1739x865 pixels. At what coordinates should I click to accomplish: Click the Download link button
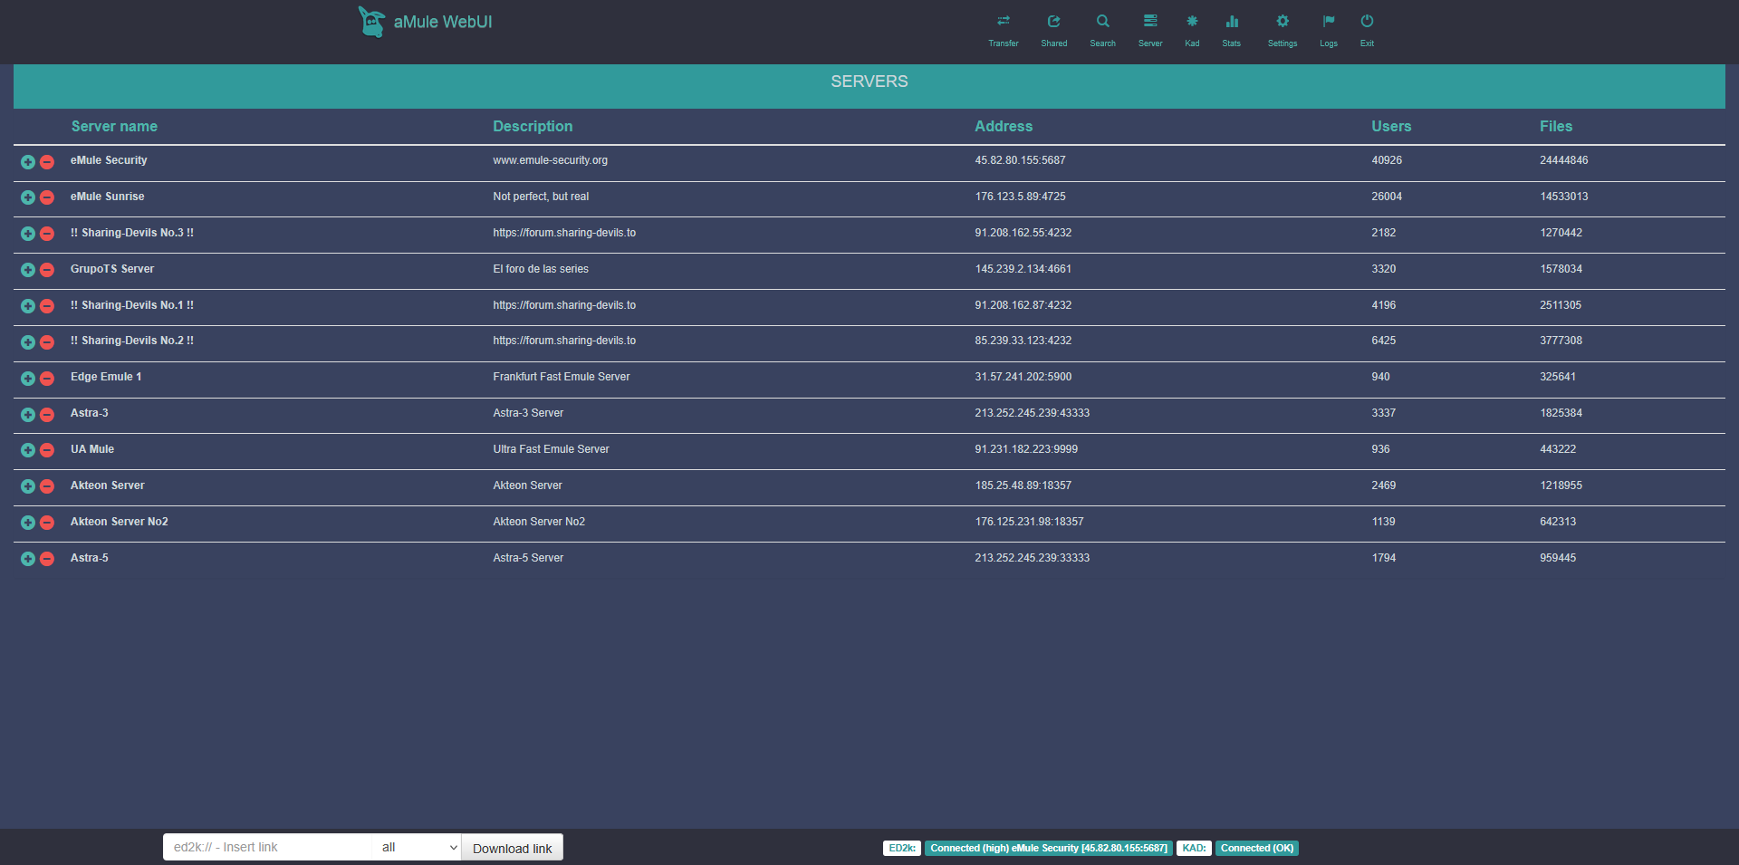pos(512,848)
